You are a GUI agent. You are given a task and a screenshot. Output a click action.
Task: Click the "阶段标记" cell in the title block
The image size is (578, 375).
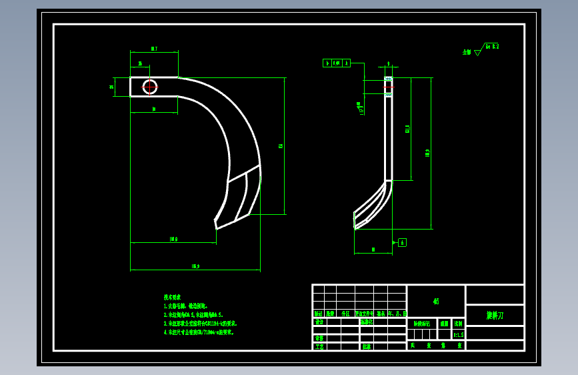[422, 324]
